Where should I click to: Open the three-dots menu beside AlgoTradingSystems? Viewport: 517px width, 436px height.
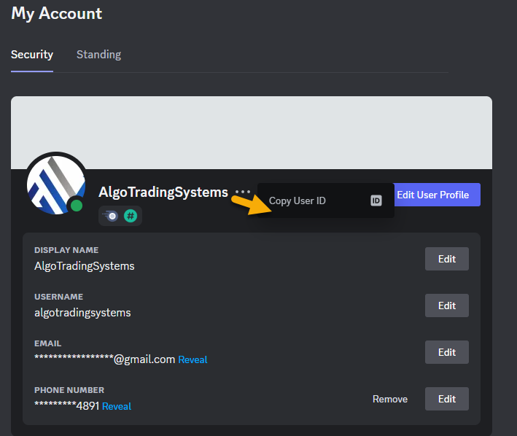coord(243,192)
